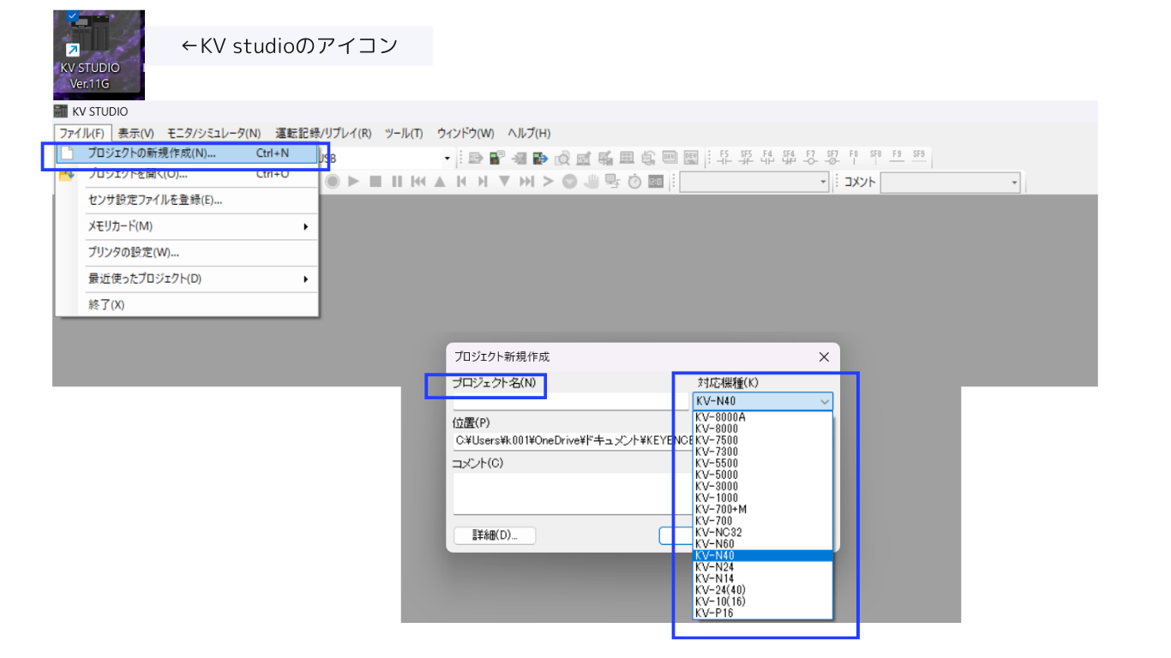
Task: Insert an F7 output coil
Action: click(x=810, y=158)
